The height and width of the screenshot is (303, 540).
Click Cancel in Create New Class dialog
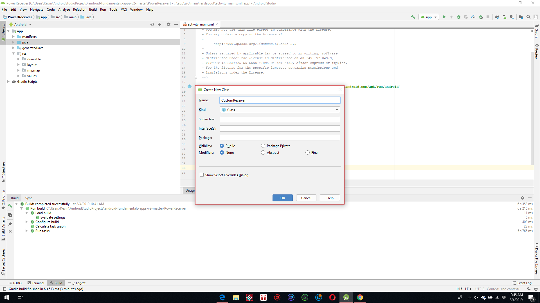coord(306,198)
